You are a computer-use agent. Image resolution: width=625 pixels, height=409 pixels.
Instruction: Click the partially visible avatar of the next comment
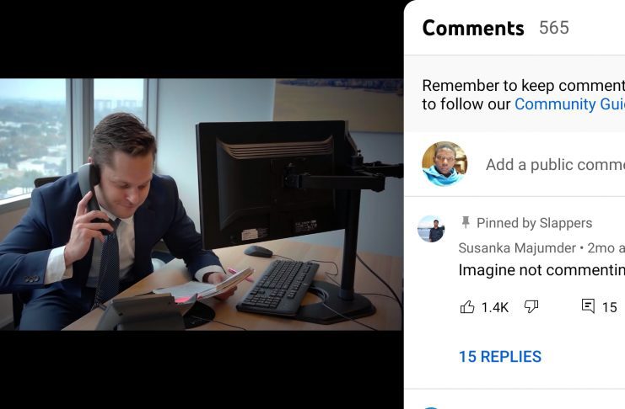(x=431, y=407)
